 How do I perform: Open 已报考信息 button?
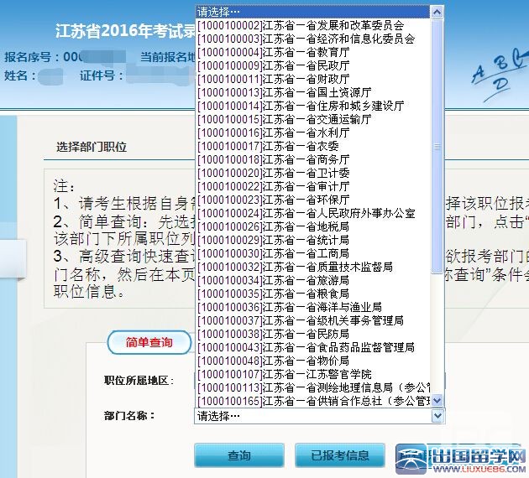(340, 456)
